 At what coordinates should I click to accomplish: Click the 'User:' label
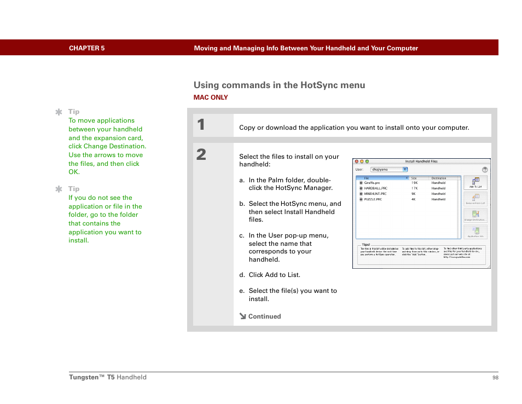click(x=359, y=170)
